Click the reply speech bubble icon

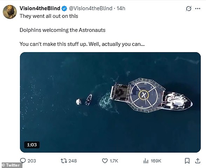point(23,161)
